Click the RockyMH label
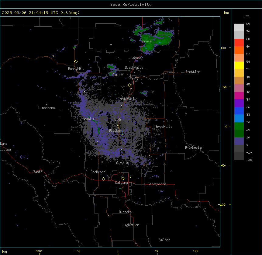This screenshot has width=262, height=255. coord(74,69)
